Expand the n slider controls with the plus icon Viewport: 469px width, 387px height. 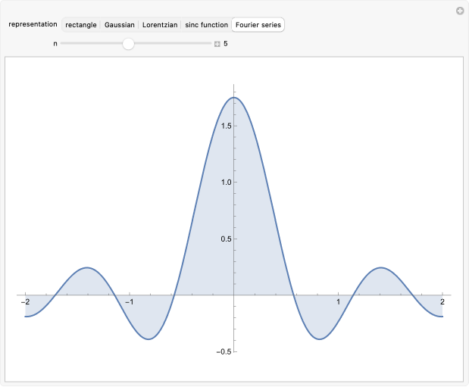pyautogui.click(x=217, y=44)
